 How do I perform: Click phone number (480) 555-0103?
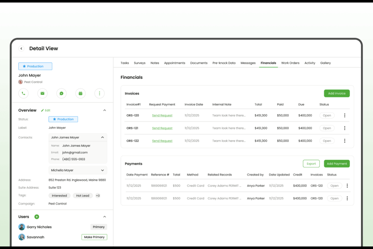(74, 159)
